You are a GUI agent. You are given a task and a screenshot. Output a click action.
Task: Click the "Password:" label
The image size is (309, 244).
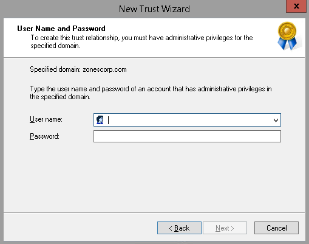coord(44,136)
